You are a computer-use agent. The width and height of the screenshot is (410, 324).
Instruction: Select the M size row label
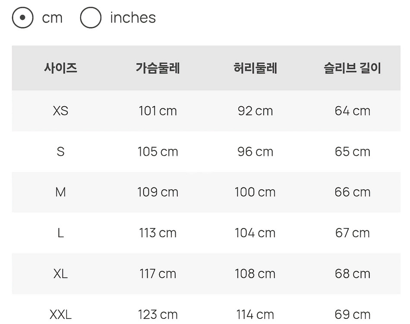(60, 192)
